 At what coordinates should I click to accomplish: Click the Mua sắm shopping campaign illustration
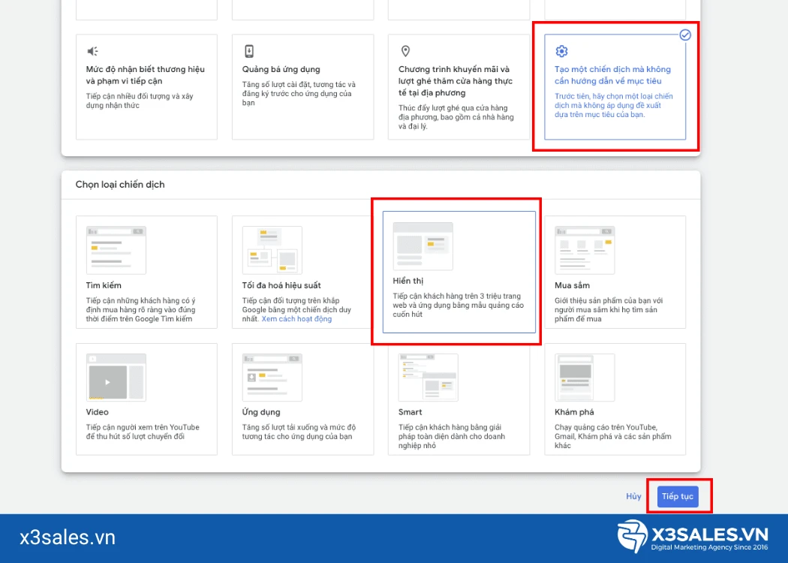[x=585, y=250]
